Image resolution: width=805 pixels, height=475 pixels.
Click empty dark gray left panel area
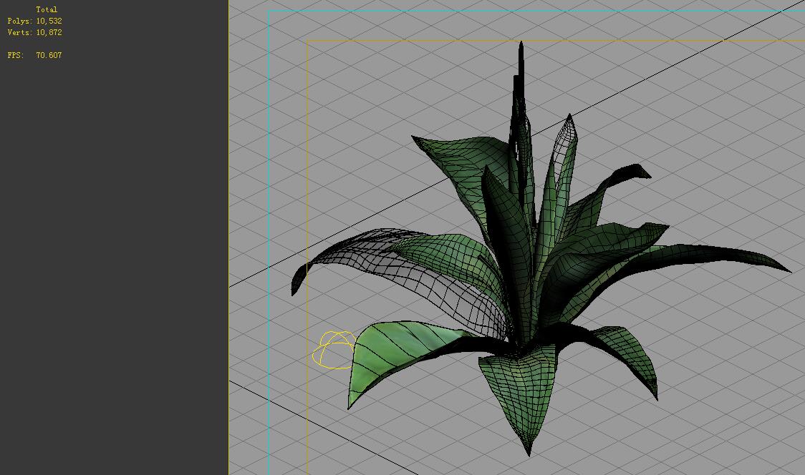pyautogui.click(x=115, y=250)
